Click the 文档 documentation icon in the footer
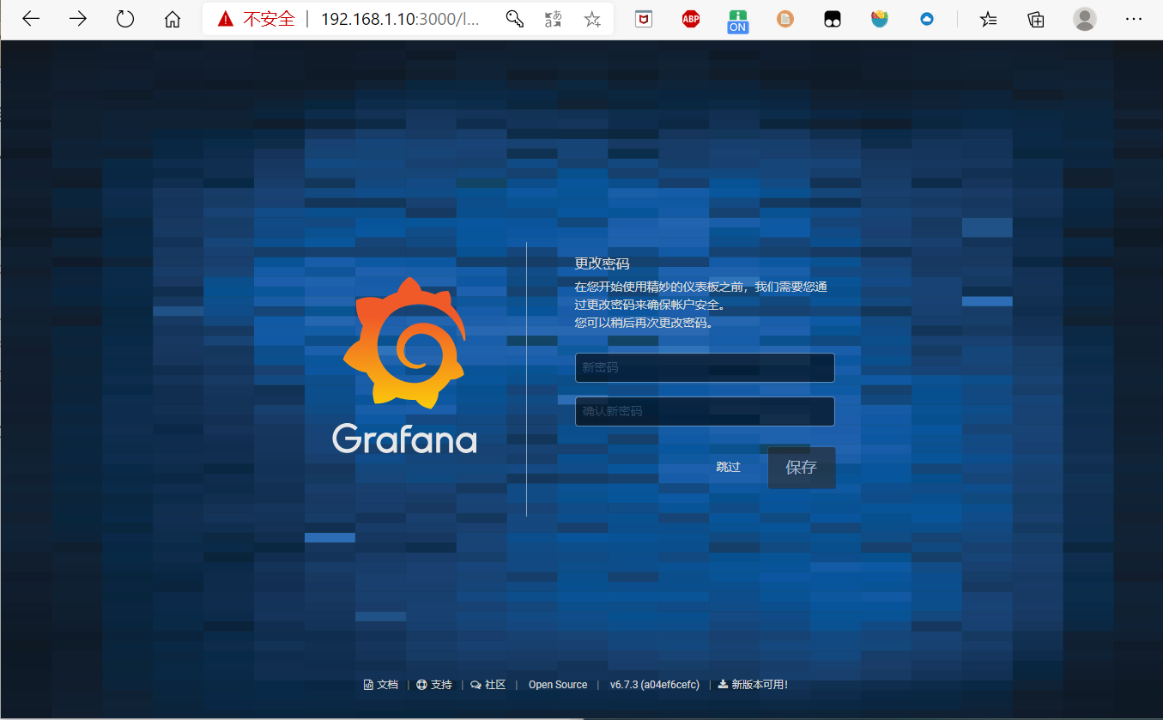Image resolution: width=1163 pixels, height=720 pixels. point(369,684)
